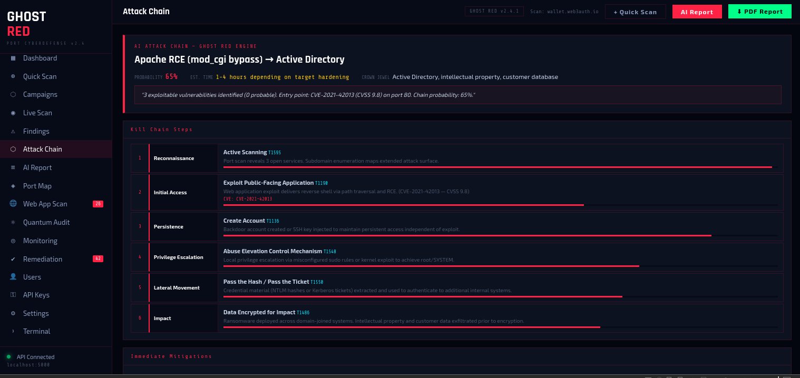Viewport: 800px width, 378px height.
Task: Click the Dashboard sidebar icon
Action: point(13,58)
